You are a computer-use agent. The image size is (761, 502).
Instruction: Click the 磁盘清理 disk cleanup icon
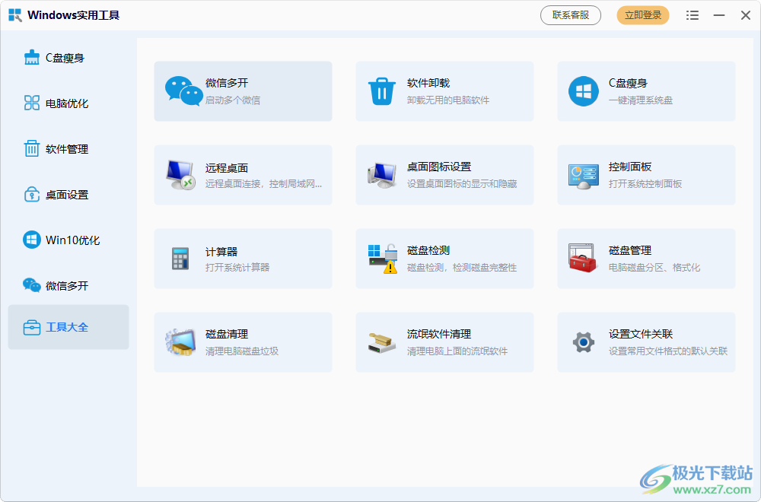(180, 342)
